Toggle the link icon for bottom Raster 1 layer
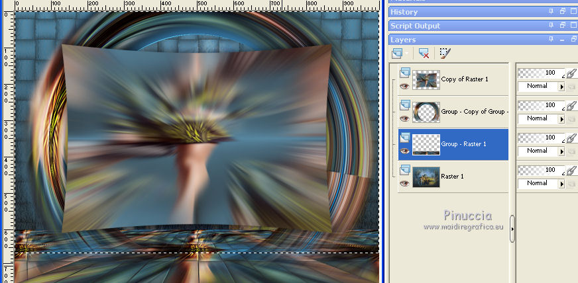Viewport: 578px width, 283px height. 571,170
